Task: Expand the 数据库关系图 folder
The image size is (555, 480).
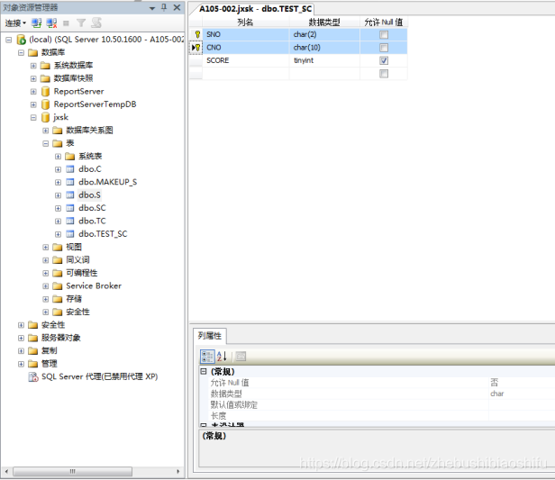Action: pos(46,131)
